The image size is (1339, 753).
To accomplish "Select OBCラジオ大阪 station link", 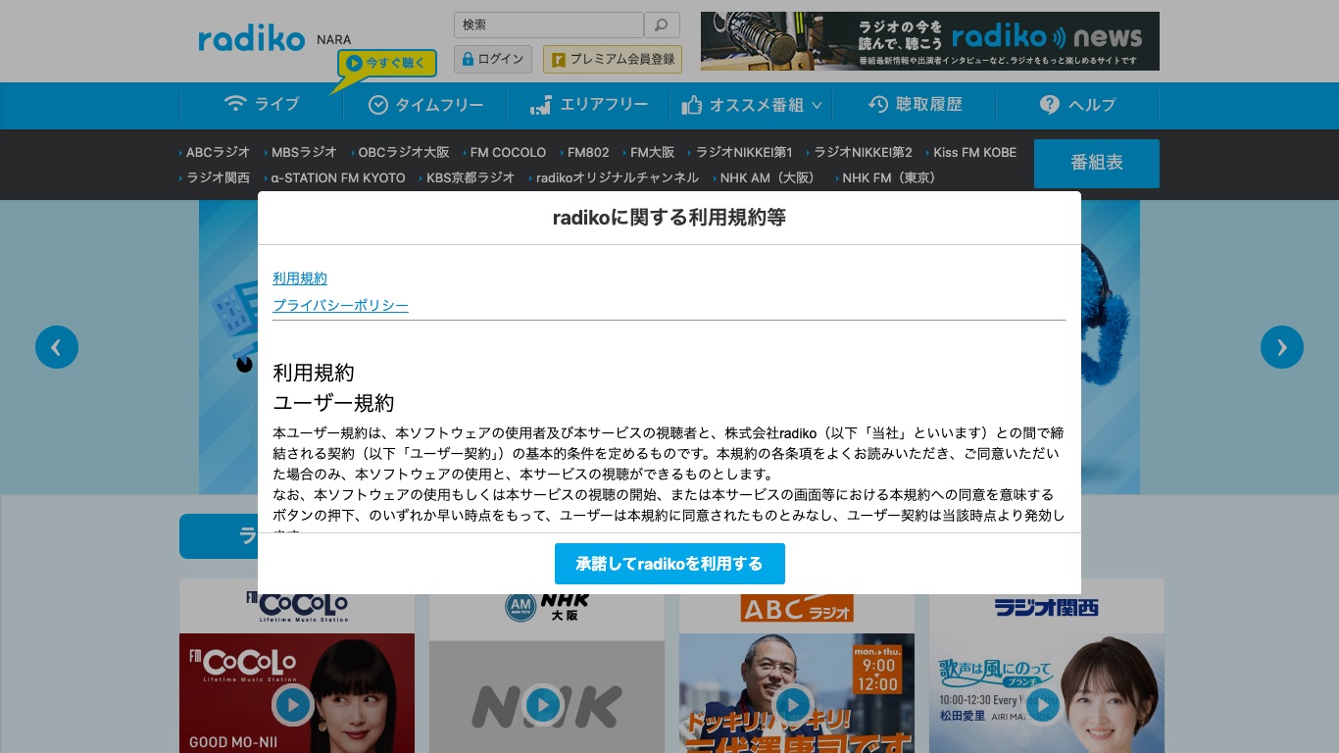I will tap(403, 152).
